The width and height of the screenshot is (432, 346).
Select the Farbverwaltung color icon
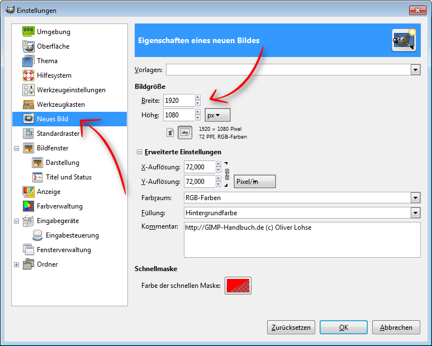click(x=29, y=206)
